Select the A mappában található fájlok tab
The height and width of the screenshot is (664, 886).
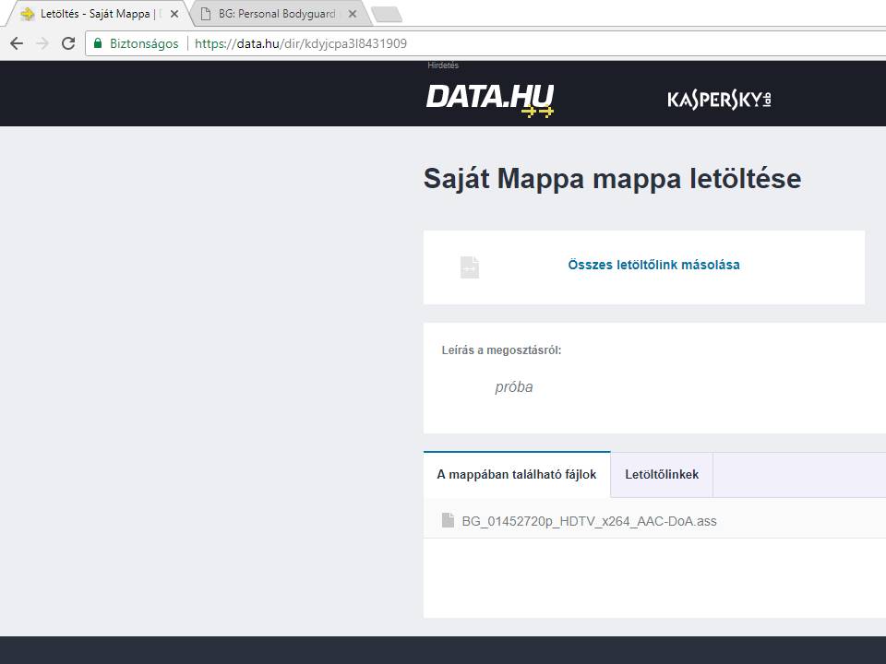(x=517, y=475)
